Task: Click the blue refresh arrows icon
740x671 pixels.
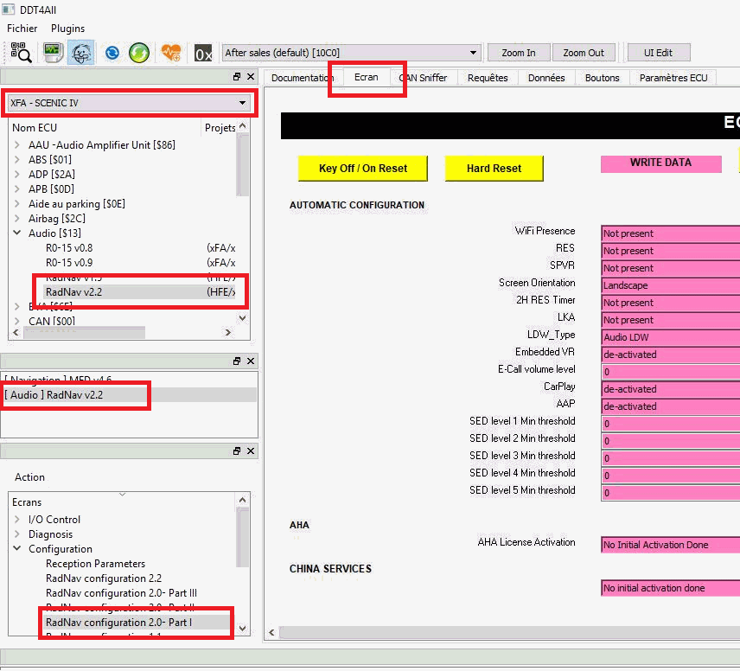Action: 112,53
